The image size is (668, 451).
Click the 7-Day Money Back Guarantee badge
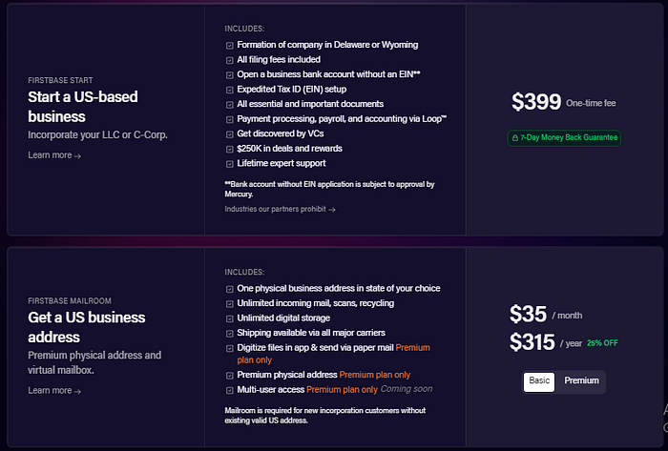(564, 138)
